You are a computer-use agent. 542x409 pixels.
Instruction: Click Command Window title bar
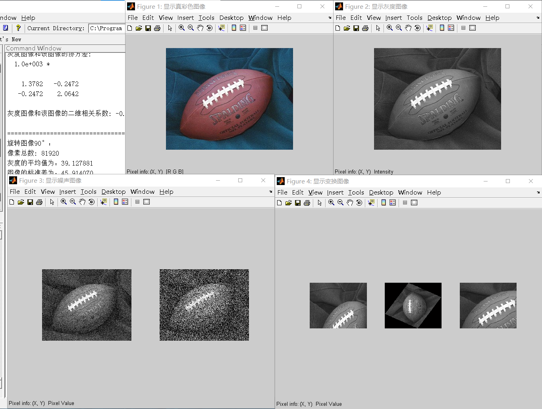(x=65, y=48)
